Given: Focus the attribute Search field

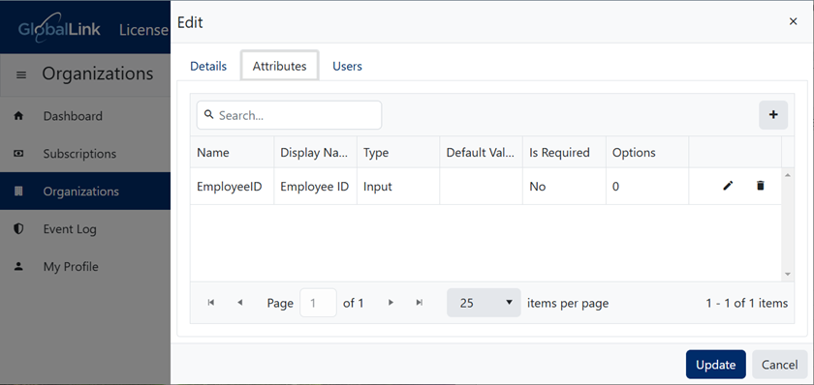Looking at the screenshot, I should [289, 115].
